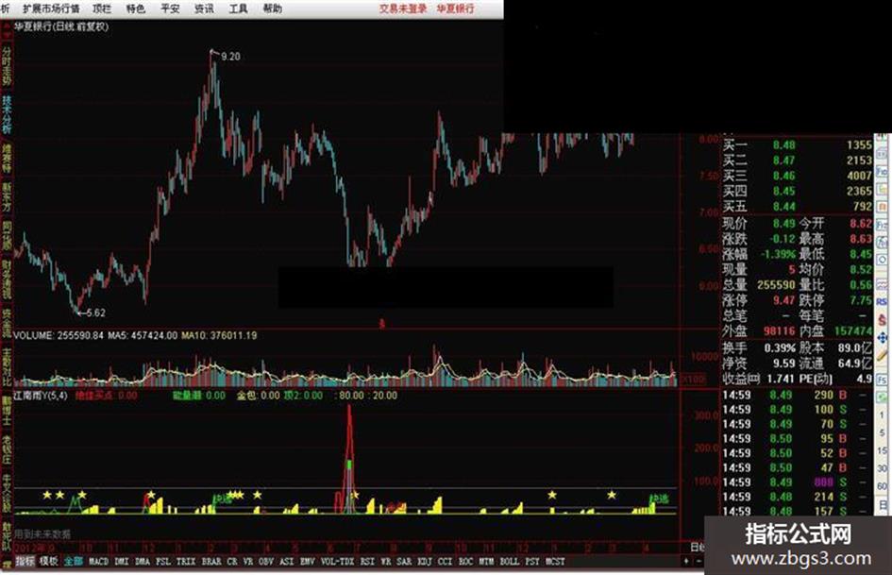Open the 同花顺 side tab

click(x=7, y=236)
